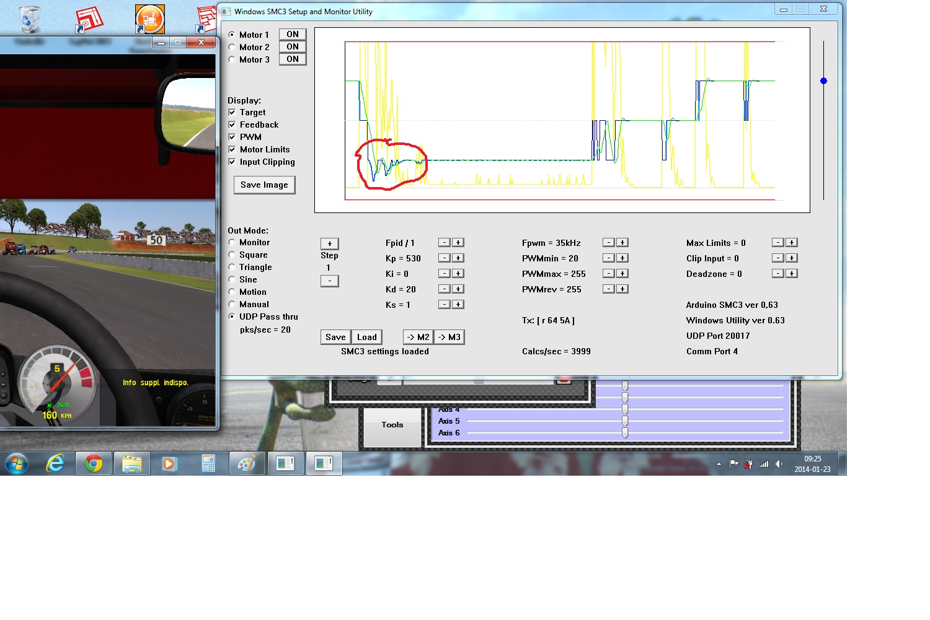
Task: Decrease Kp value
Action: tap(444, 258)
